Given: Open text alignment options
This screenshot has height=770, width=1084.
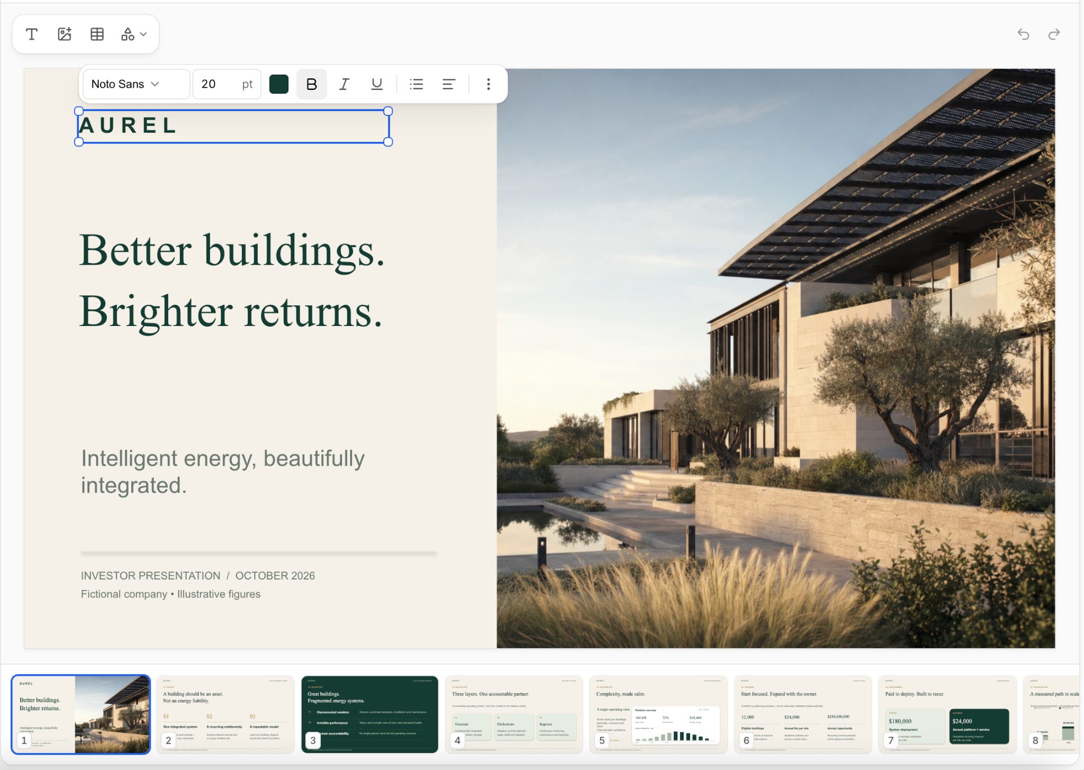Looking at the screenshot, I should click(449, 84).
